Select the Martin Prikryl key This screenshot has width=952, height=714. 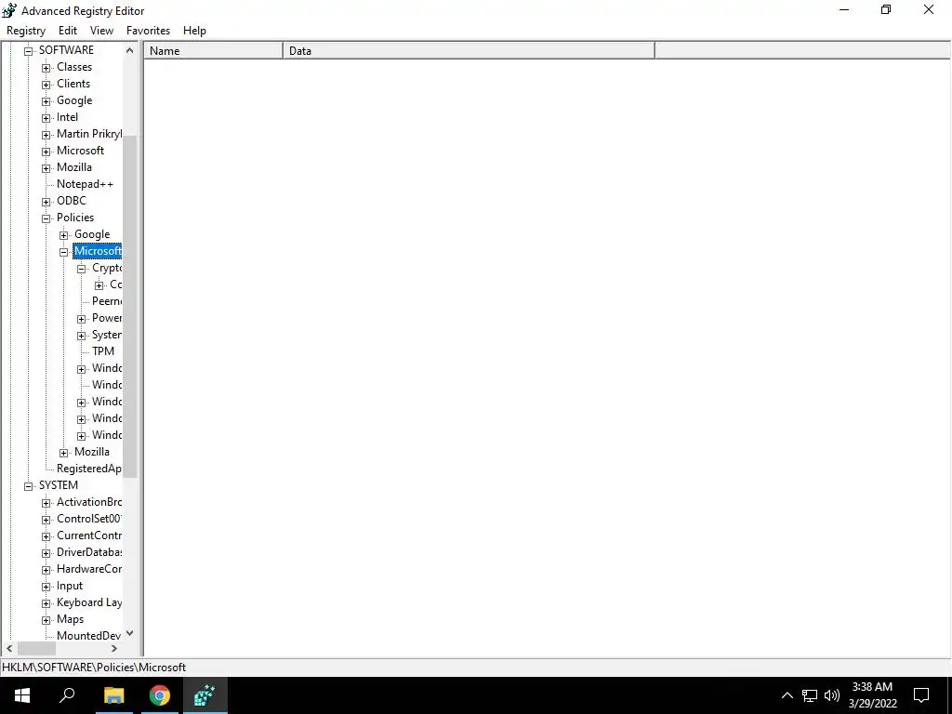[x=89, y=134]
